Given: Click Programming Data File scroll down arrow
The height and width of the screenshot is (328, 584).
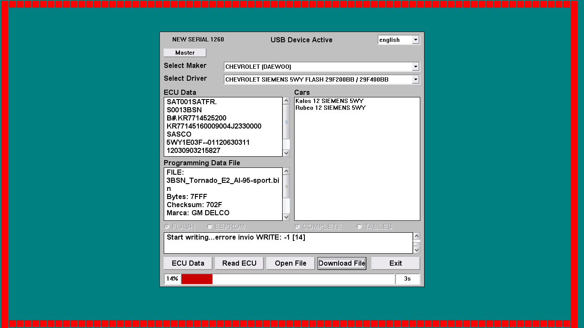Looking at the screenshot, I should click(286, 217).
